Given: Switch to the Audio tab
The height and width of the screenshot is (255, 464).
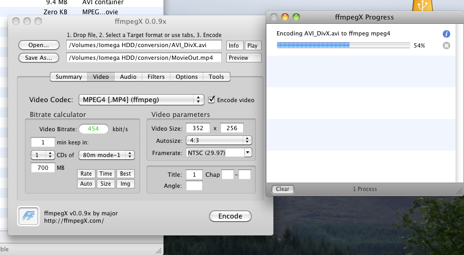Looking at the screenshot, I should coord(128,77).
